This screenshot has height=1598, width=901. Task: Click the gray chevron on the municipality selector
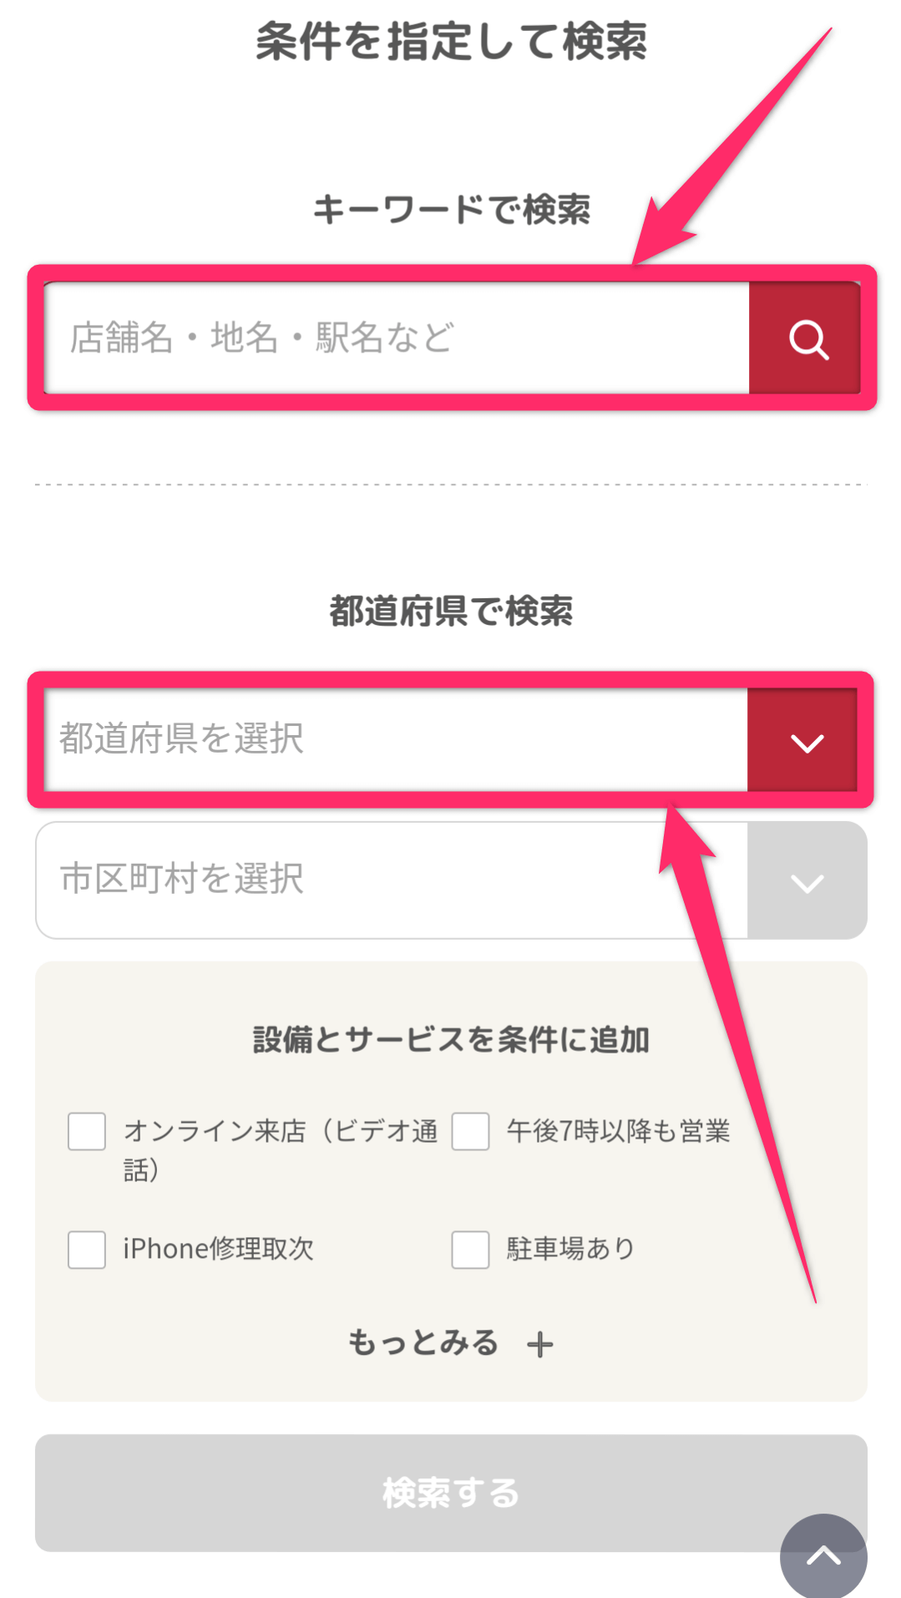pos(804,880)
